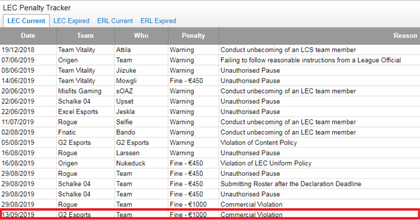Select the ERL Expired tab
The image size is (420, 220).
[158, 21]
